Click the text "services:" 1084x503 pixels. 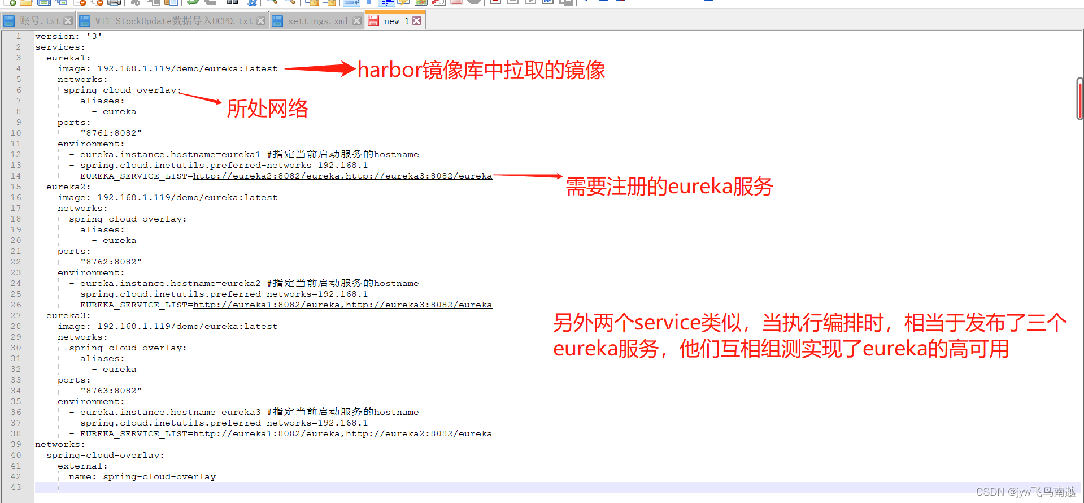click(60, 47)
